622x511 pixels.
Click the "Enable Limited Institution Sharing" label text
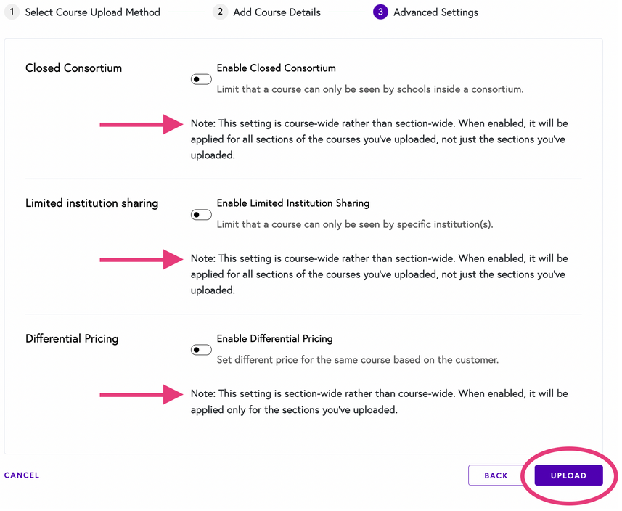pyautogui.click(x=292, y=203)
